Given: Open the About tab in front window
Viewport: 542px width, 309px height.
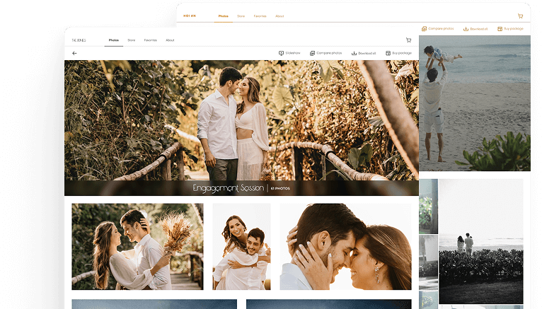Looking at the screenshot, I should click(170, 40).
